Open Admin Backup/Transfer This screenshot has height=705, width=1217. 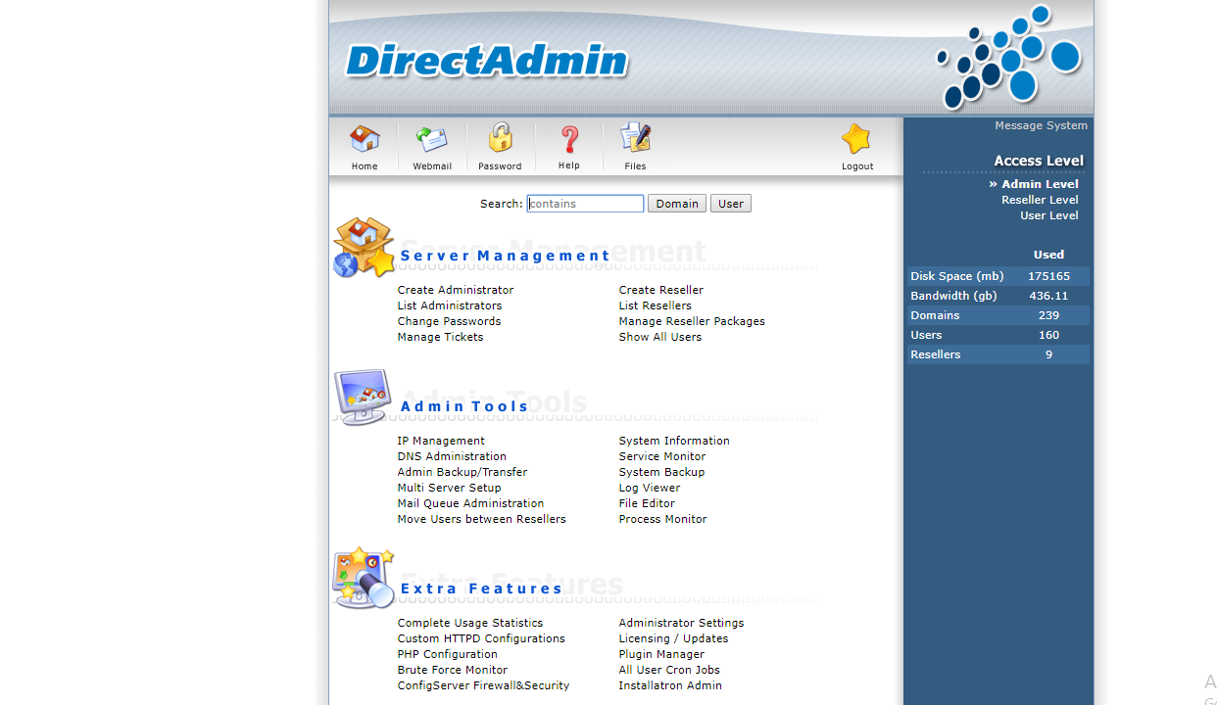[x=462, y=472]
